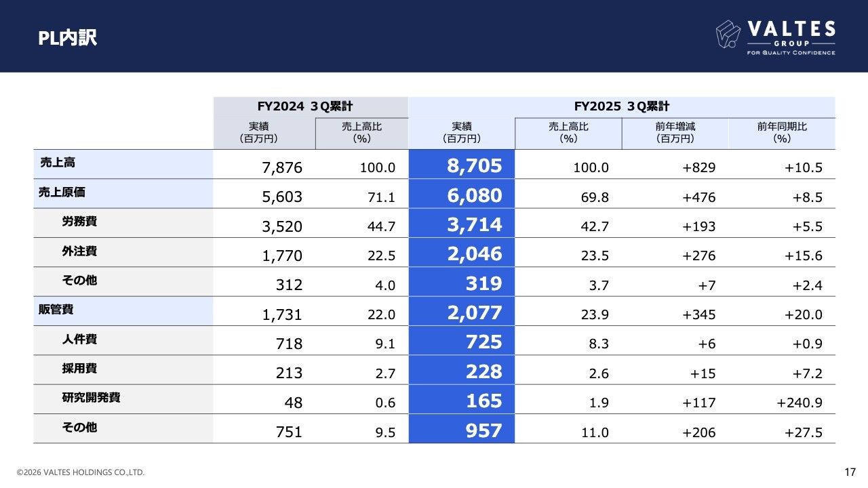Click the 売上原価 row label

coord(62,192)
